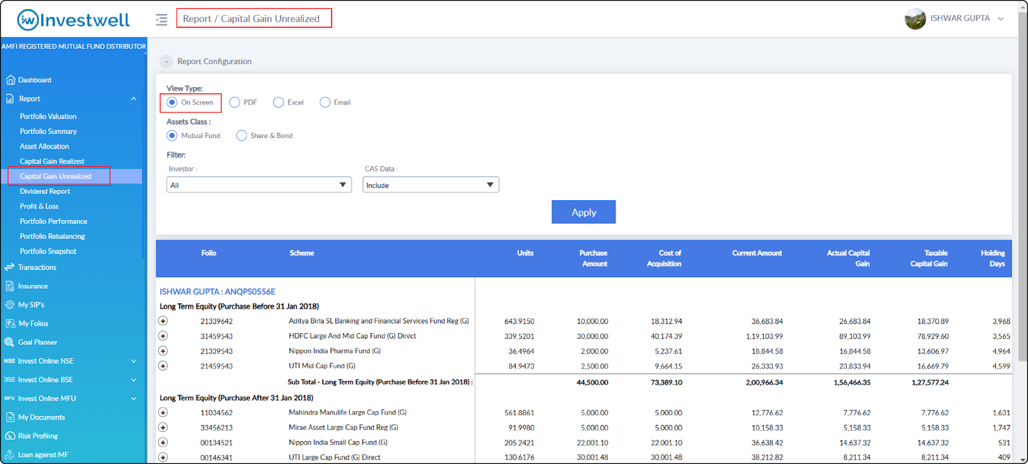
Task: Click the Risk Profiling gauge icon
Action: tap(10, 436)
